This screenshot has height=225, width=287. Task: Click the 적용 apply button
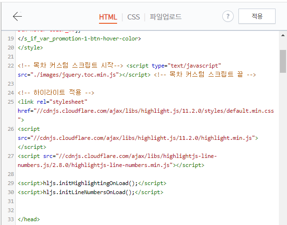(x=257, y=16)
